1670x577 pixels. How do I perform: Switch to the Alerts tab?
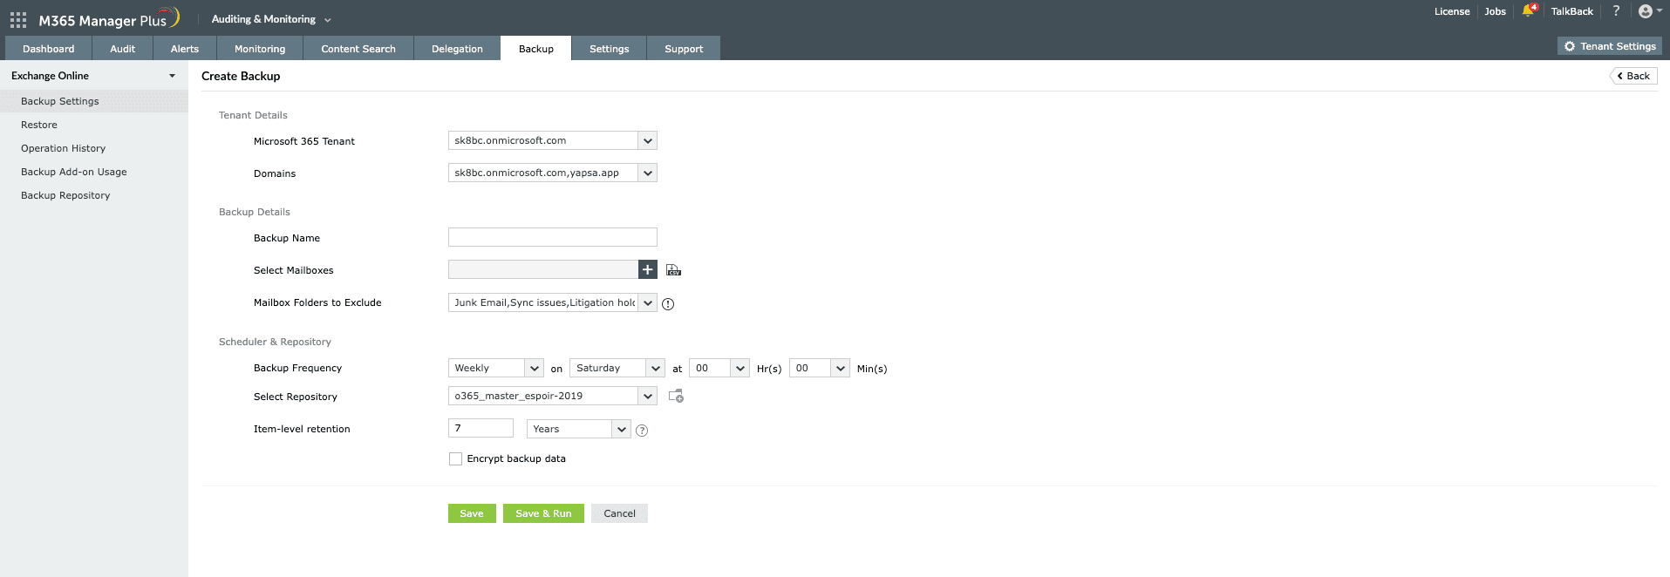(x=185, y=49)
